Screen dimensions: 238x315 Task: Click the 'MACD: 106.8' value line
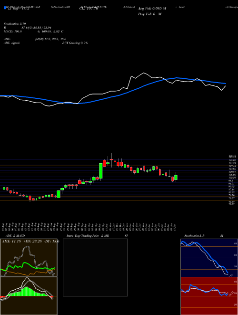[x=33, y=31]
